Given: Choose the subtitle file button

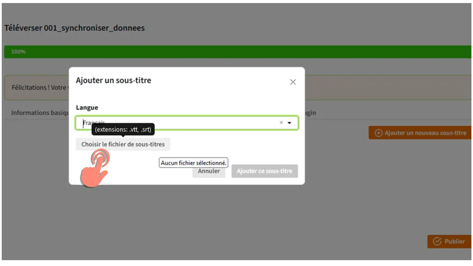Looking at the screenshot, I should tap(123, 144).
